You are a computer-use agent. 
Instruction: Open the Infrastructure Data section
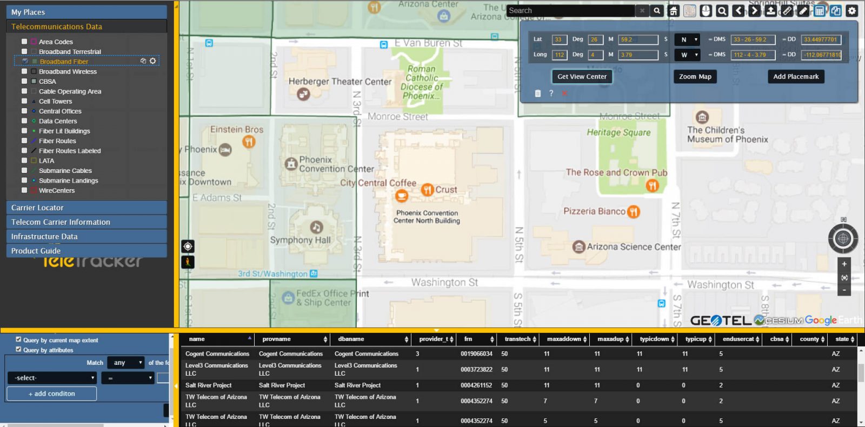pos(86,236)
